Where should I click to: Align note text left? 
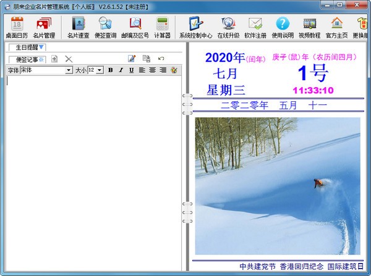pos(142,70)
